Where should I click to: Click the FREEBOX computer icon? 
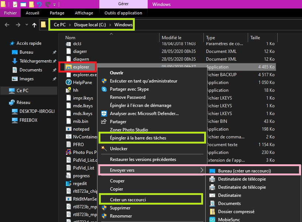click(15, 120)
